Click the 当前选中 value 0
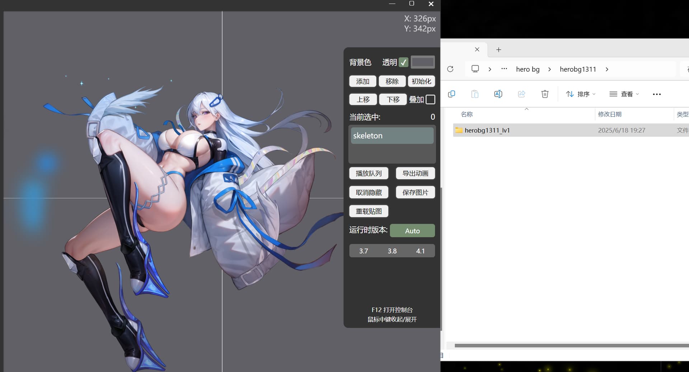Viewport: 689px width, 372px height. tap(432, 117)
